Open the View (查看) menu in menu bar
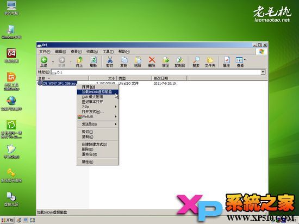Viewport: 299px width, 224px height. click(x=76, y=52)
